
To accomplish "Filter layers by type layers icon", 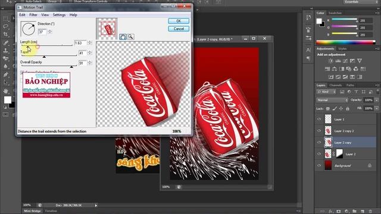I will tap(356, 92).
